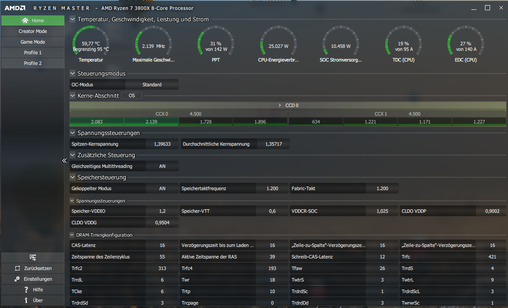Minimize the Ryzen Master window

tap(473, 8)
